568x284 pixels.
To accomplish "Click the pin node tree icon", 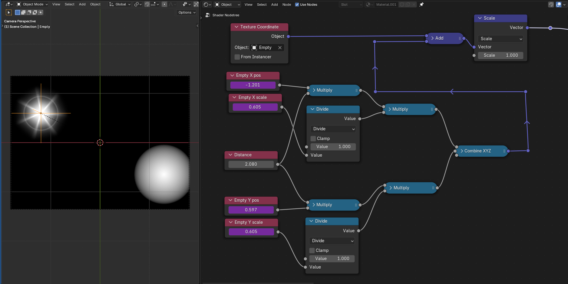I will [x=421, y=5].
